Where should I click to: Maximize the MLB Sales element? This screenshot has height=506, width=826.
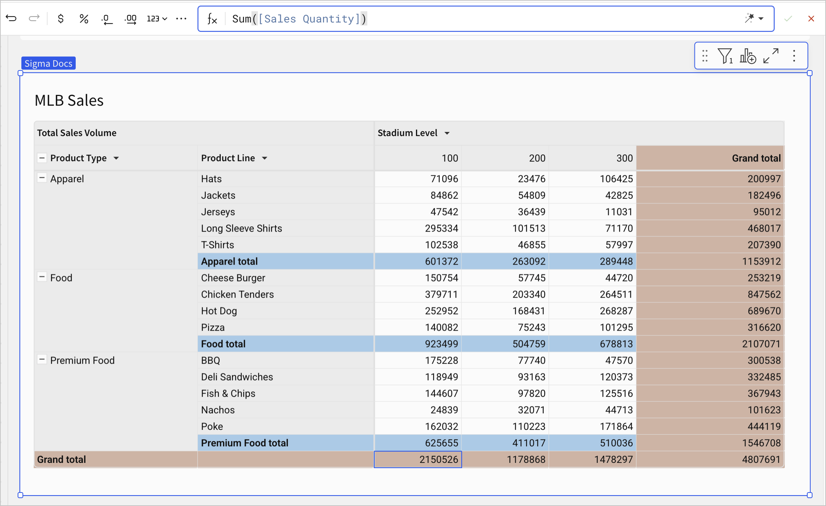(x=771, y=55)
